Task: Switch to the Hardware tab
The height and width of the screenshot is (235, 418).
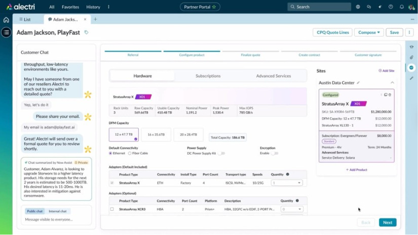Action: 142,76
